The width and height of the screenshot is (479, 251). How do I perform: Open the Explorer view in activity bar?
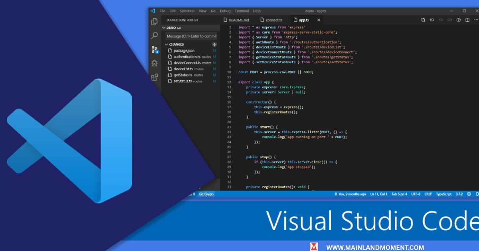pyautogui.click(x=154, y=22)
